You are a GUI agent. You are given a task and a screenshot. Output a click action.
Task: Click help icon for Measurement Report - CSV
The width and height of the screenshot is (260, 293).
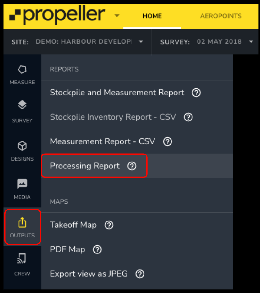pos(168,141)
